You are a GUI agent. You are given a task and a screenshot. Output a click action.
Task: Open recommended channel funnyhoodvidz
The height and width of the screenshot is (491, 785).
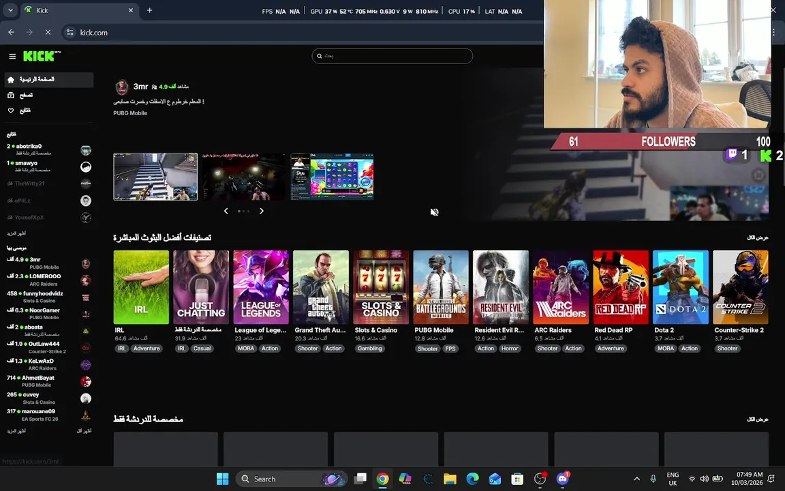(49, 297)
